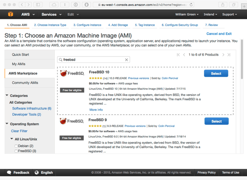Collapse the Categories section
This screenshot has height=180, width=247.
pyautogui.click(x=7, y=95)
